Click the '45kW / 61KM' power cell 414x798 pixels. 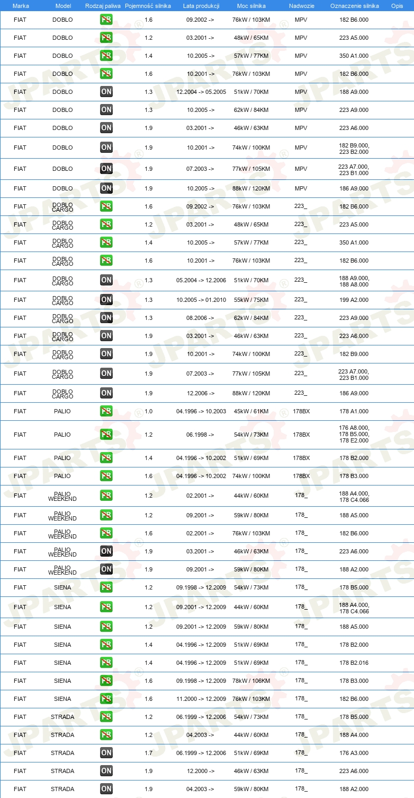[x=251, y=411]
